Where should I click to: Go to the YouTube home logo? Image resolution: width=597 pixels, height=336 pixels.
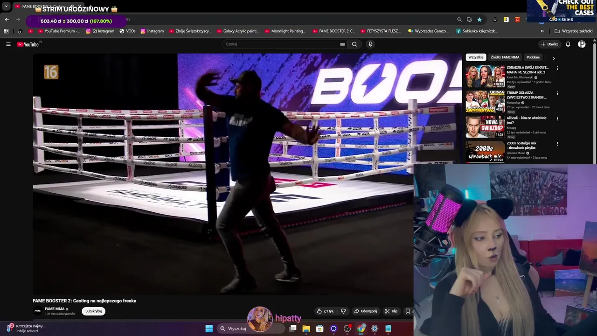(x=28, y=44)
